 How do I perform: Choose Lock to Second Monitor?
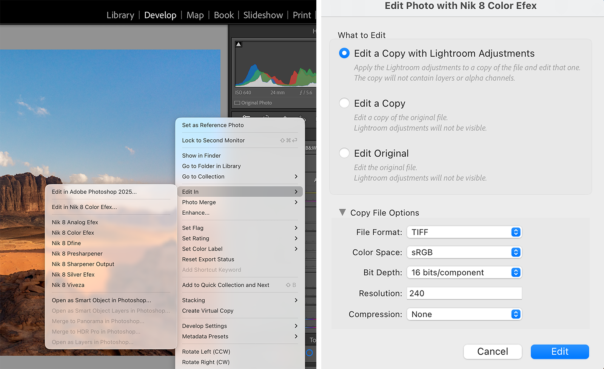[x=240, y=140]
